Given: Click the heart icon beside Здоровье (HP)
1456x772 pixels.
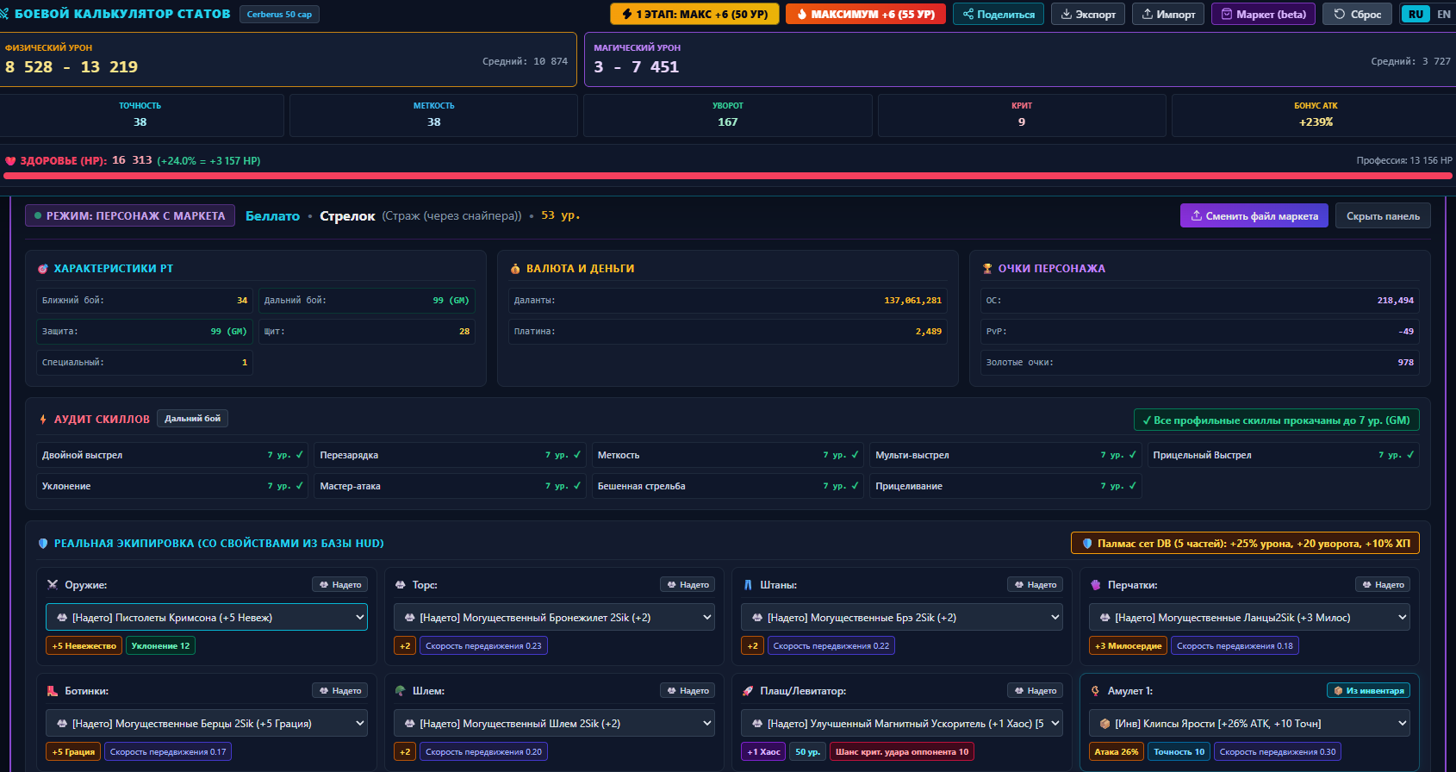Looking at the screenshot, I should coord(10,161).
